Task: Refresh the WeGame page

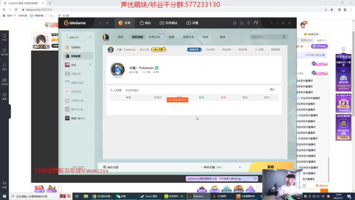Action: point(107,23)
